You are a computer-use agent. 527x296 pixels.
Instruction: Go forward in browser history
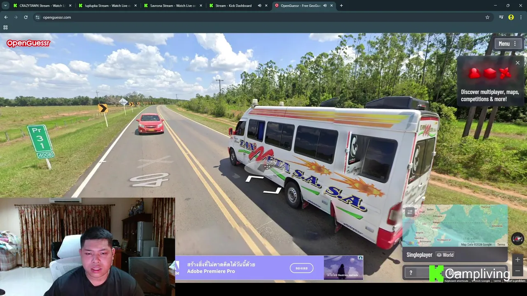[x=16, y=17]
